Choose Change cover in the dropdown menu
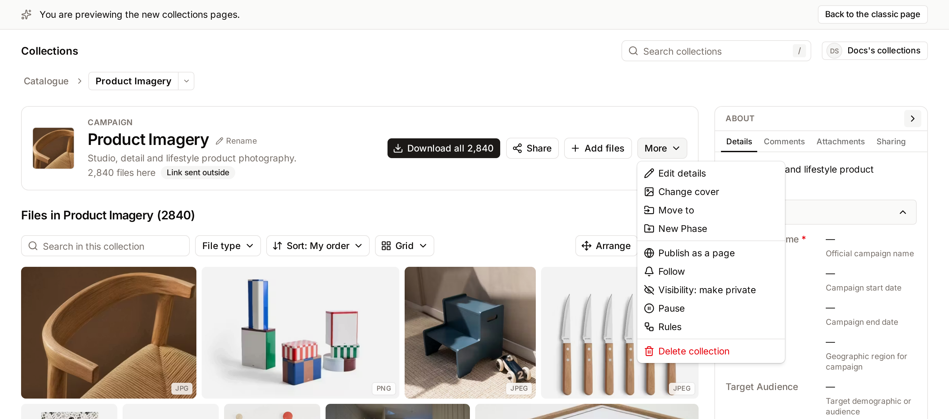 (711, 192)
